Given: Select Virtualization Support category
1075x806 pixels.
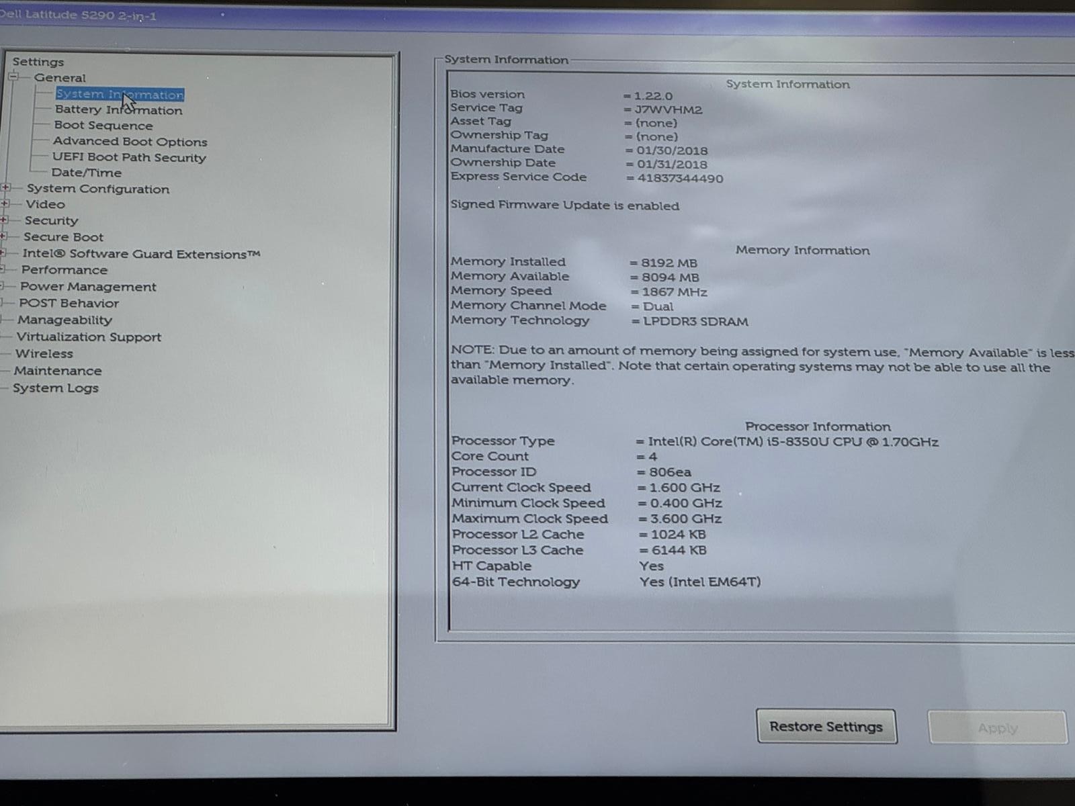Looking at the screenshot, I should click(x=89, y=337).
